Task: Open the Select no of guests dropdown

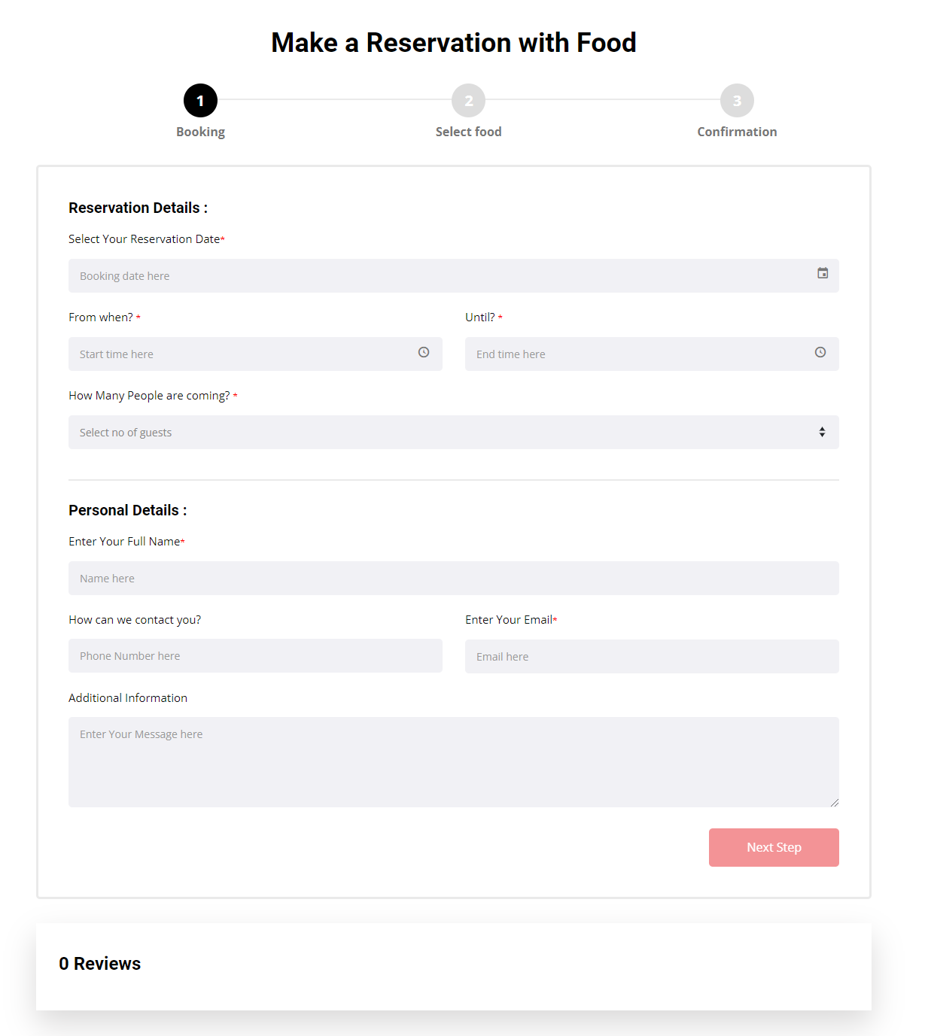Action: tap(453, 432)
